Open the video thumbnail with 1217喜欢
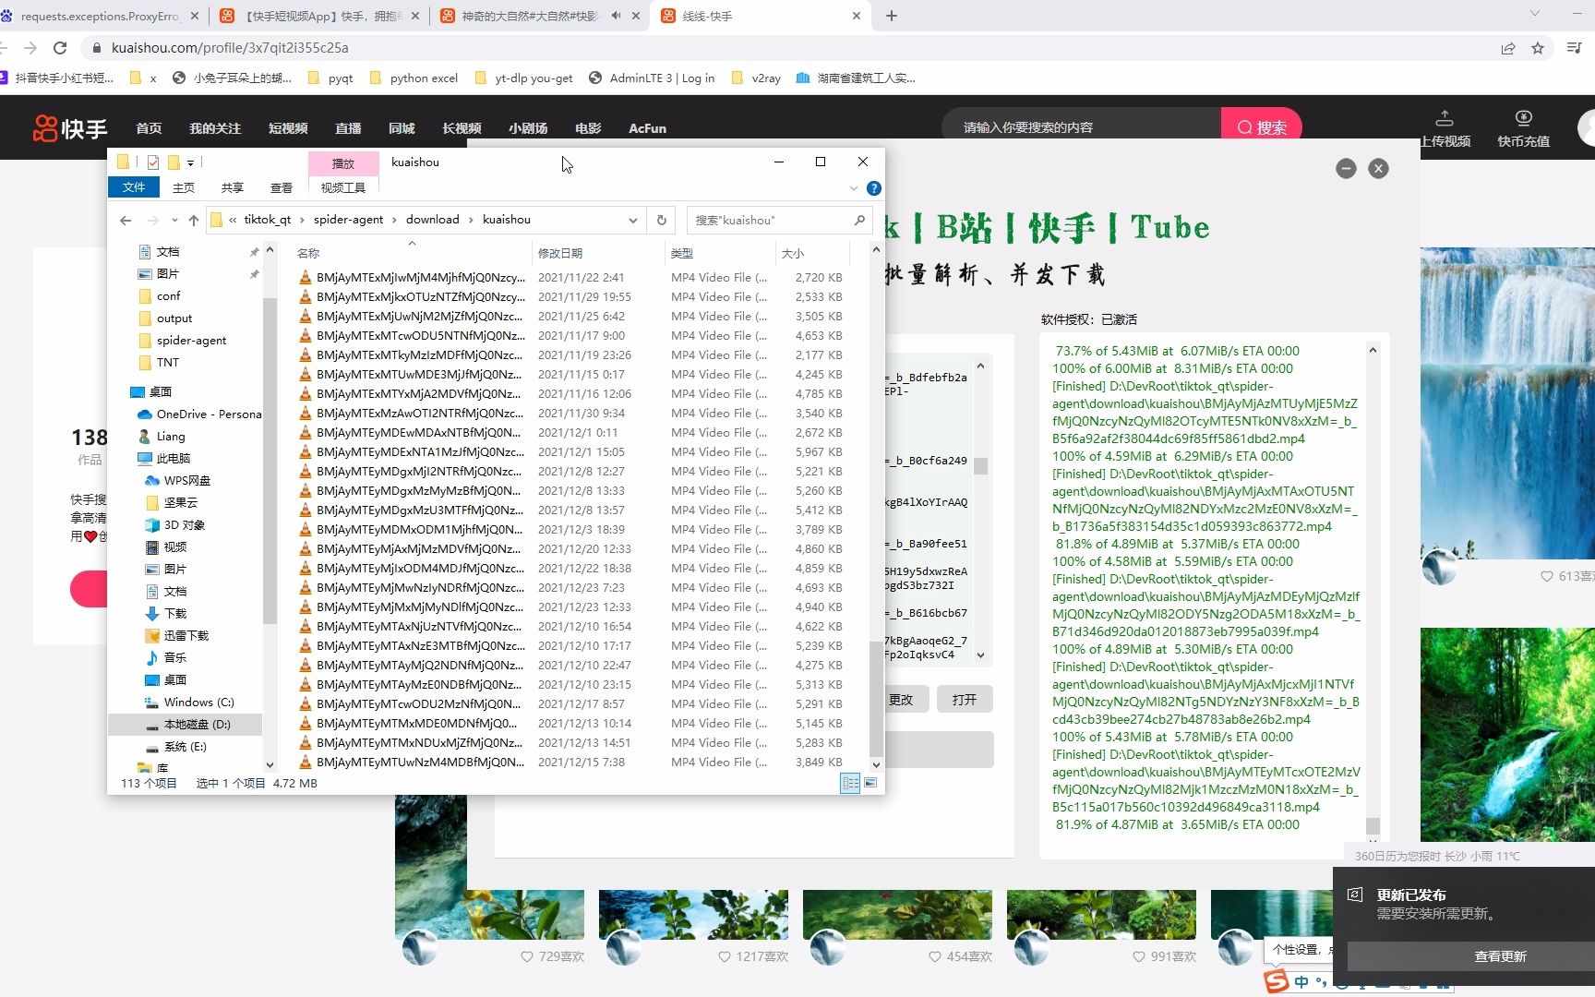 693,914
